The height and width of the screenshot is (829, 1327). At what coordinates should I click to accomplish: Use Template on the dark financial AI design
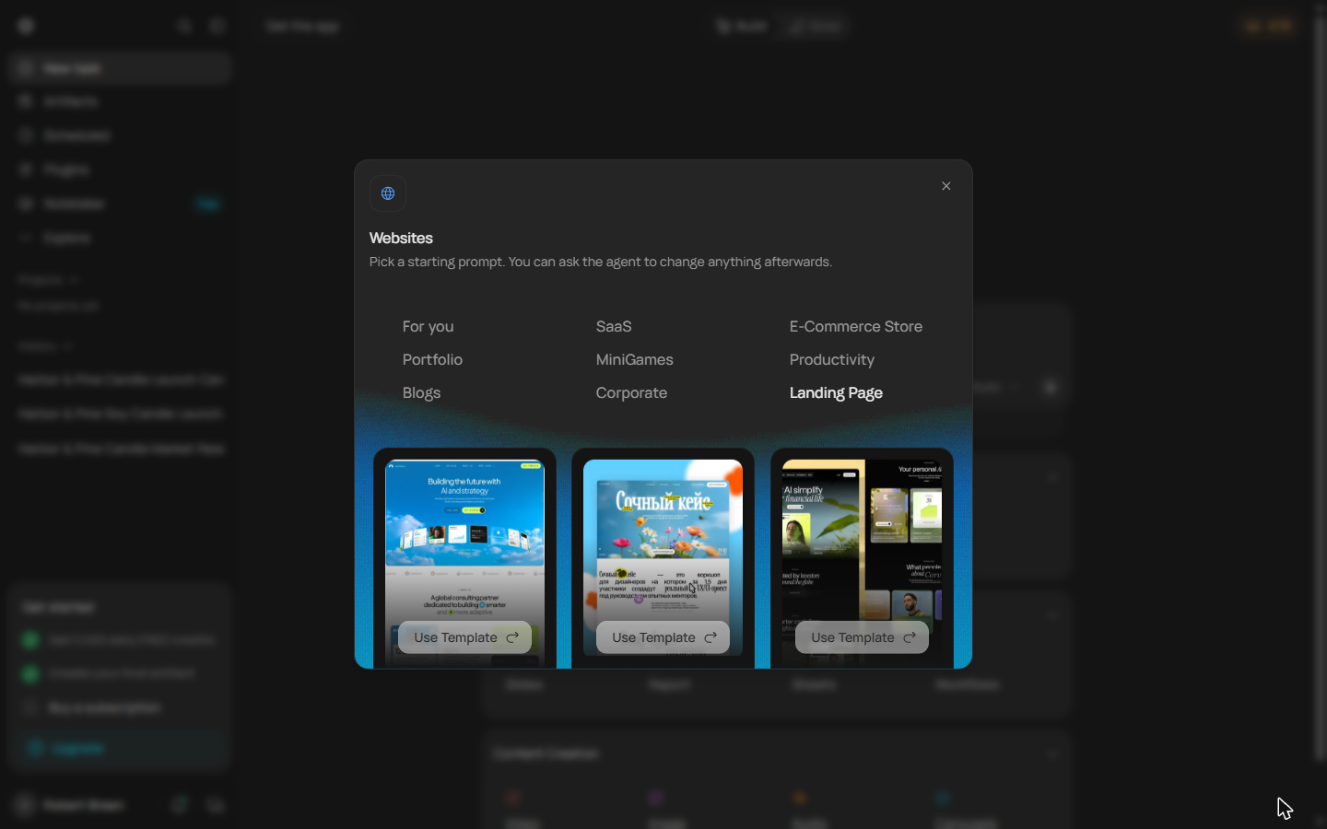(x=862, y=637)
